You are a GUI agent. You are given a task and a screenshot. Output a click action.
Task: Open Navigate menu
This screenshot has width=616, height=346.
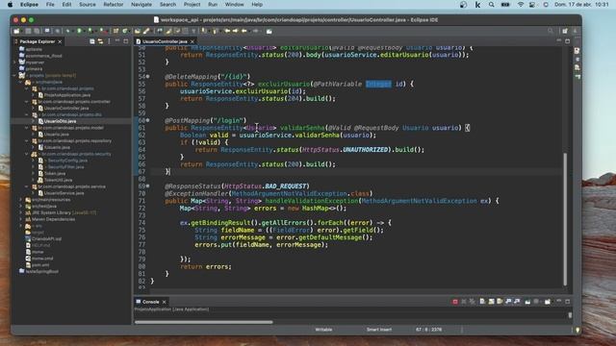coord(141,4)
